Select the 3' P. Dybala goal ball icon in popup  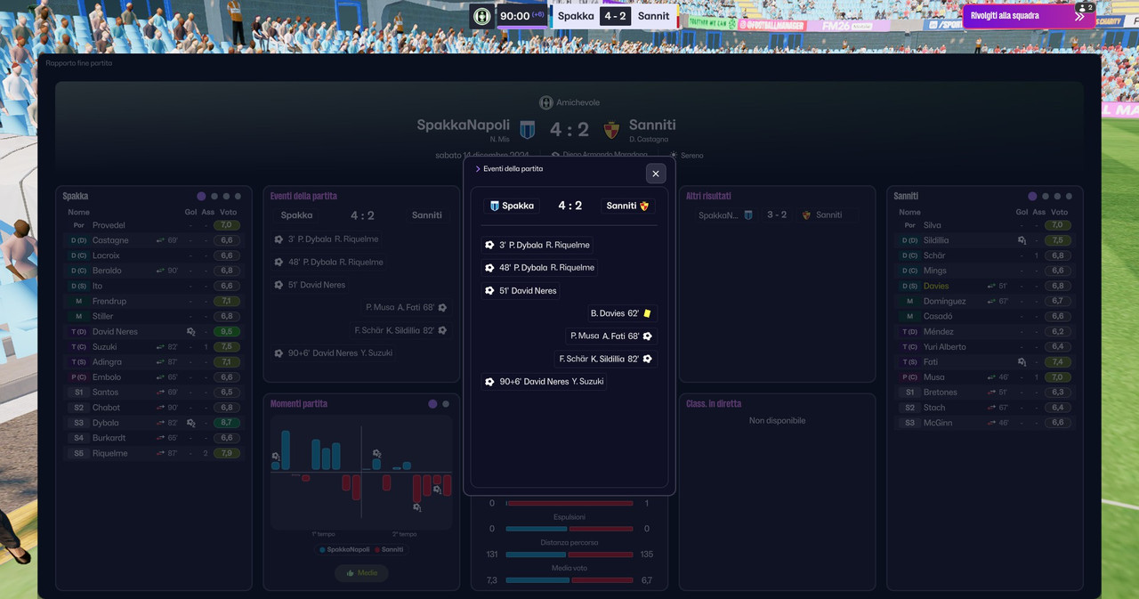click(489, 245)
